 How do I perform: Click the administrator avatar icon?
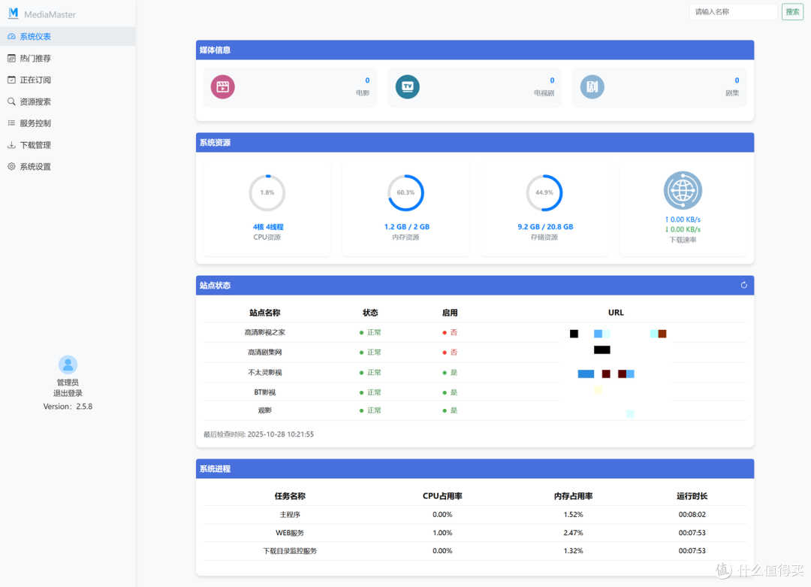[x=68, y=365]
